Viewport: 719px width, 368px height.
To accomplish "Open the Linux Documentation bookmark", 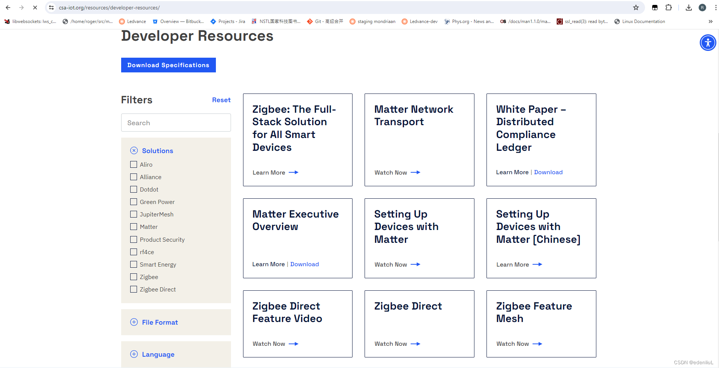I will pyautogui.click(x=640, y=21).
